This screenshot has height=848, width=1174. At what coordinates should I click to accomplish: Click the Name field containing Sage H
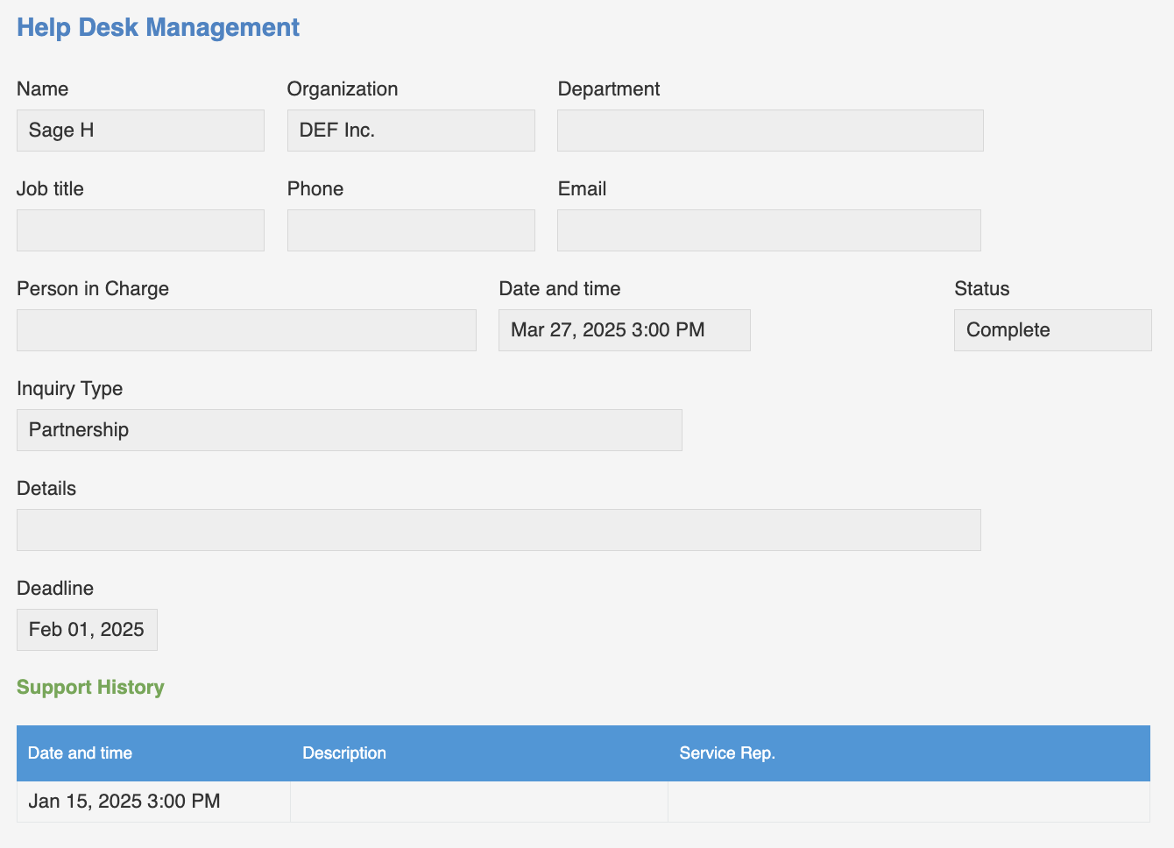click(x=140, y=131)
